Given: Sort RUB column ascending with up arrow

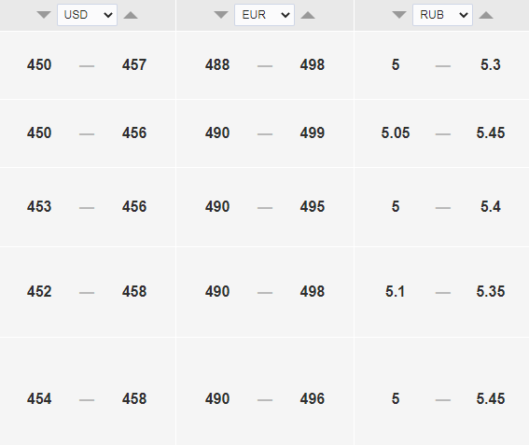Looking at the screenshot, I should pyautogui.click(x=486, y=15).
